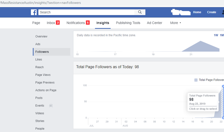Go to Home in top bar
The image size is (224, 132).
197,12
